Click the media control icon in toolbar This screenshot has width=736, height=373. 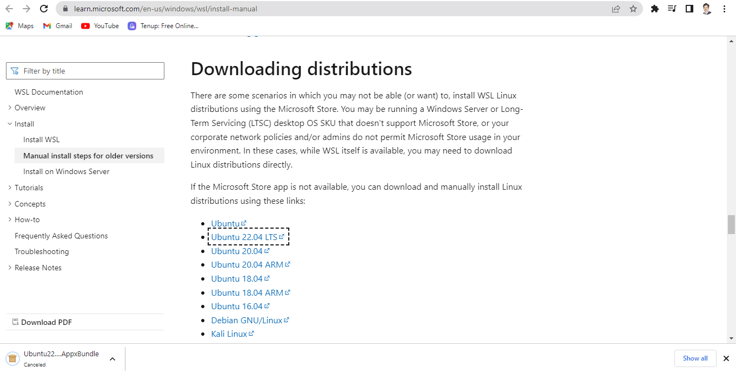672,9
